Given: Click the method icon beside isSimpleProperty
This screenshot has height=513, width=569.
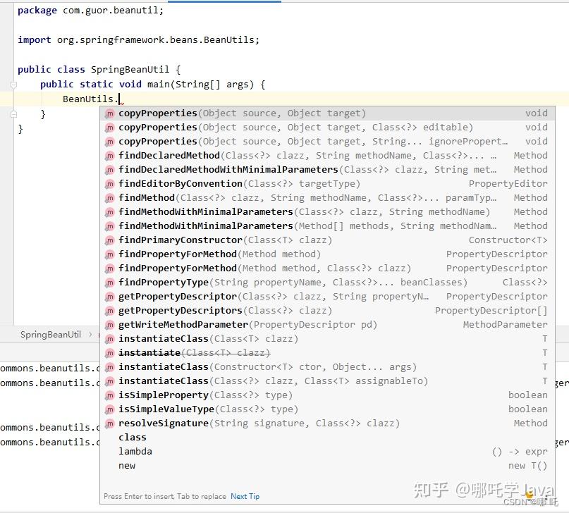Looking at the screenshot, I should (x=110, y=395).
